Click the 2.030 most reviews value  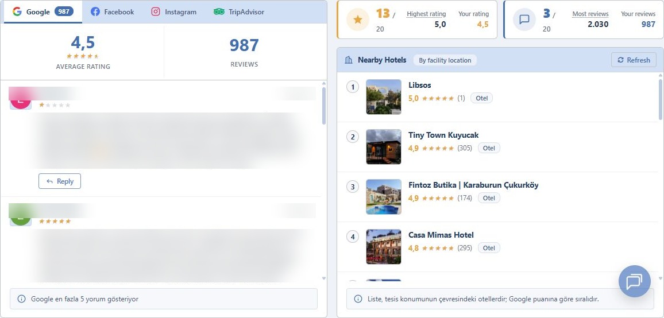(x=598, y=24)
